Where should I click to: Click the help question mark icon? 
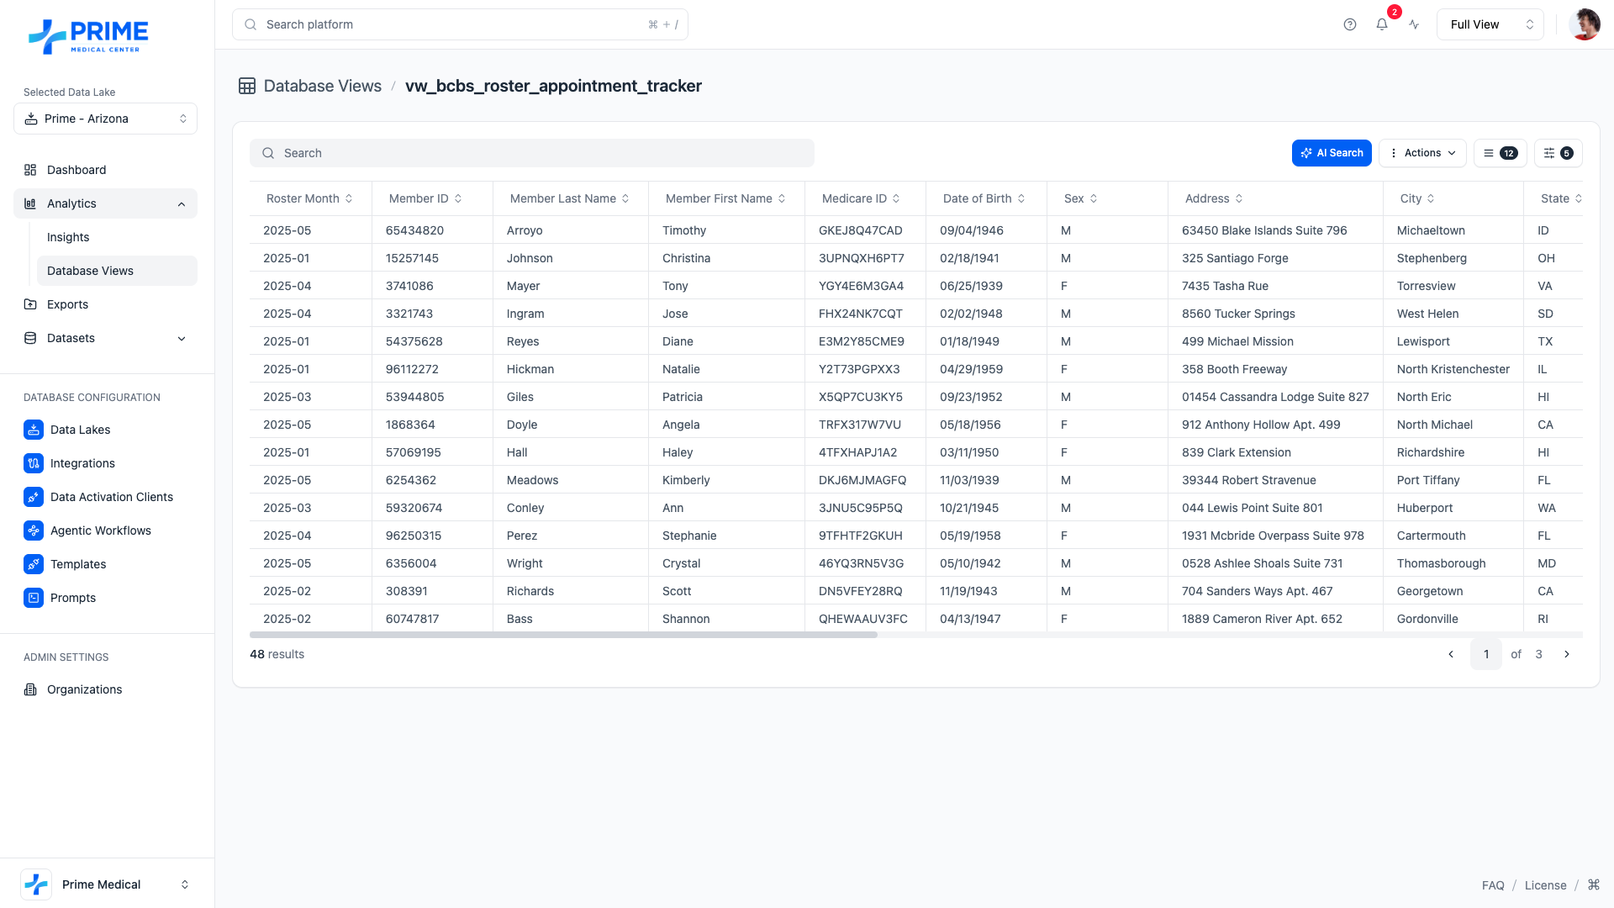[1350, 24]
